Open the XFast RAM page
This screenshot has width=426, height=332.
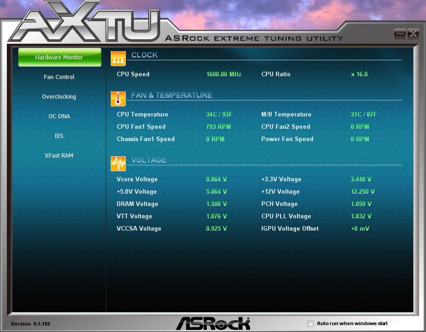59,156
